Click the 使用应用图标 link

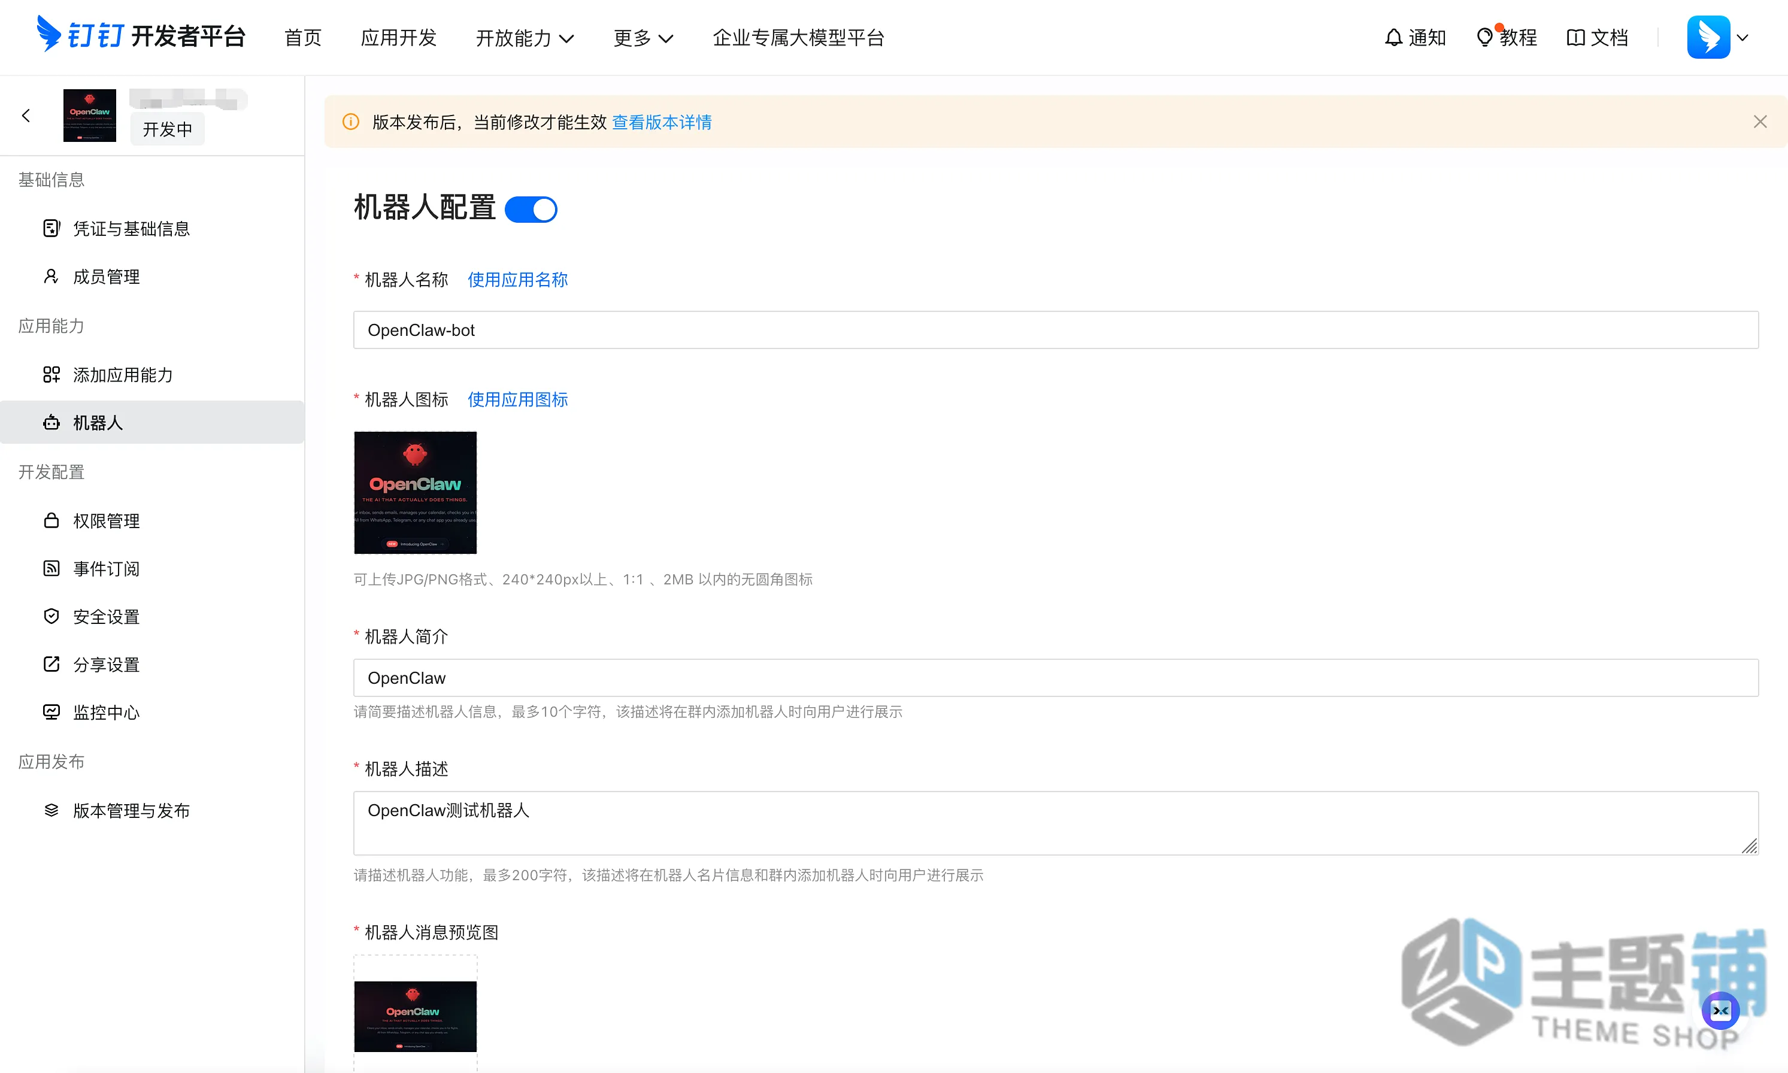[518, 399]
